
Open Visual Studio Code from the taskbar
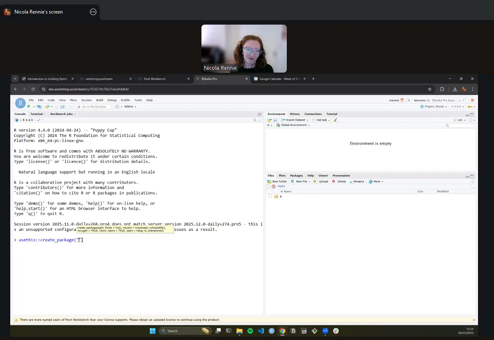[261, 331]
